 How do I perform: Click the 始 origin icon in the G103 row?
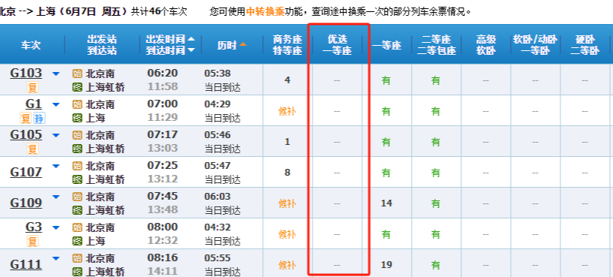[77, 74]
